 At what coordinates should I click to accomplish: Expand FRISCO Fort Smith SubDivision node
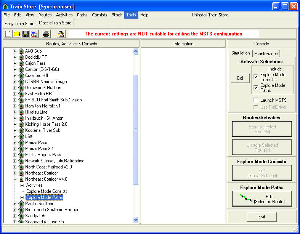pyautogui.click(x=14, y=100)
